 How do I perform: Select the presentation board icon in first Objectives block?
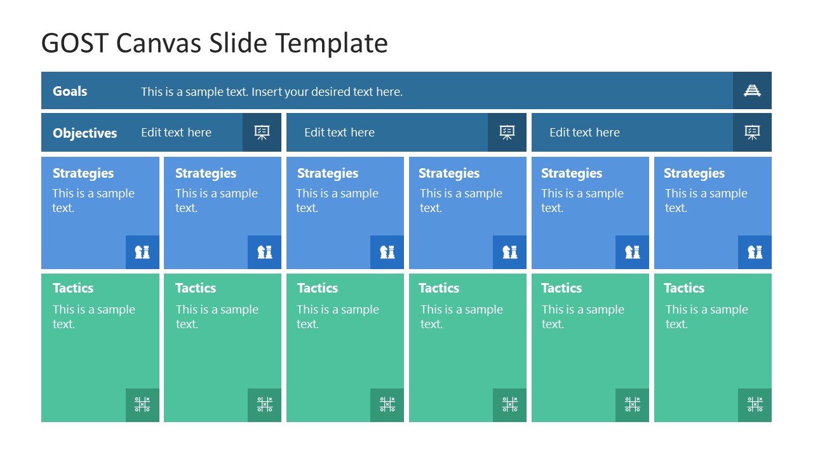pyautogui.click(x=262, y=133)
